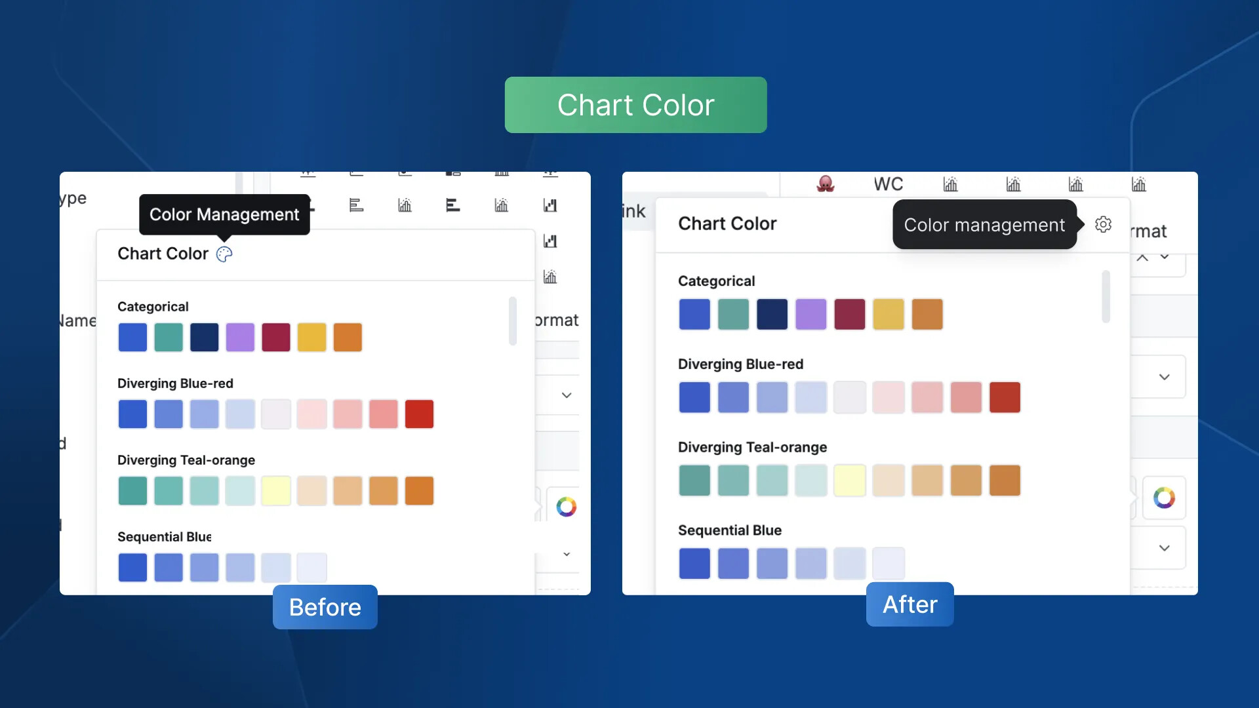Image resolution: width=1259 pixels, height=708 pixels.
Task: Open color management via the gear icon
Action: coord(1103,224)
